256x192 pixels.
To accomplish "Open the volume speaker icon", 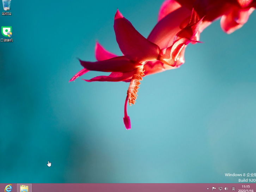I will 226,188.
